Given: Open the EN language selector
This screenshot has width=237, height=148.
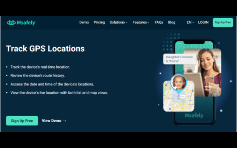Looking at the screenshot, I should 190,22.
